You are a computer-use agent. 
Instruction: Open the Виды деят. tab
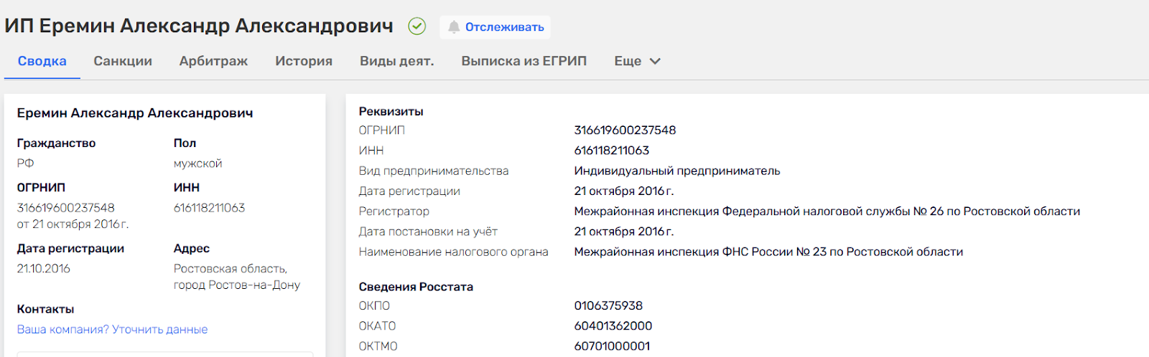click(x=396, y=62)
